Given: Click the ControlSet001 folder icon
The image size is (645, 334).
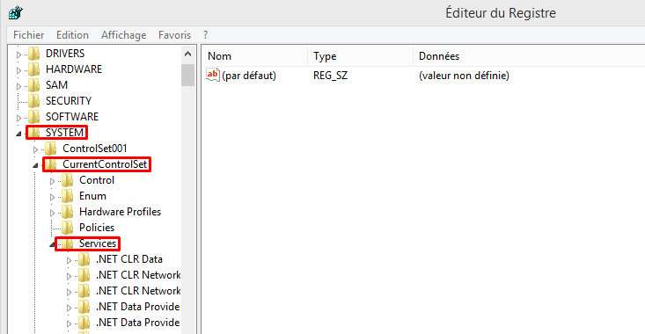Looking at the screenshot, I should click(50, 149).
